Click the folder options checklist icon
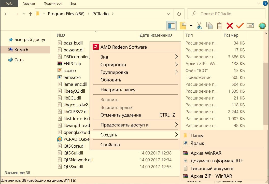Viewport: 269px width, 184px height. click(183, 26)
